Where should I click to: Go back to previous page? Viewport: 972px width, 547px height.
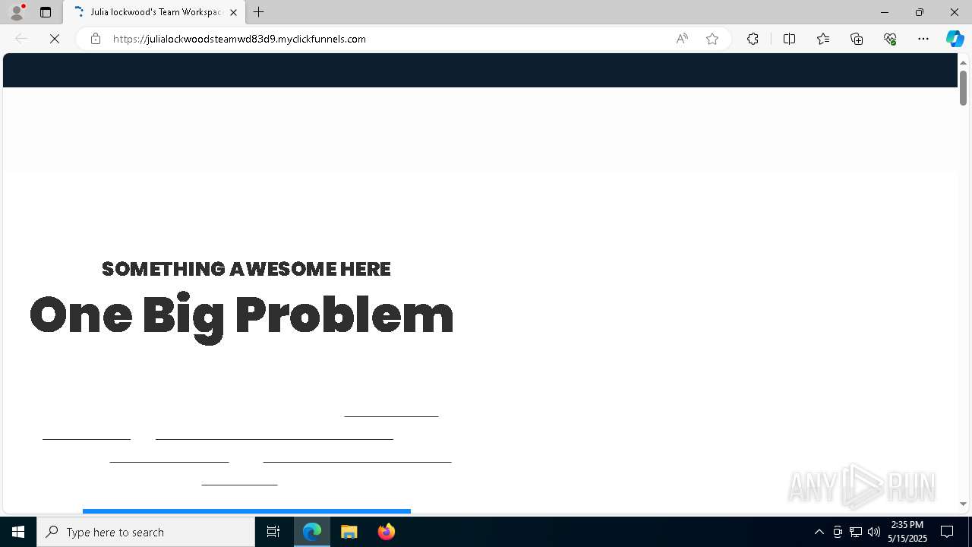point(21,39)
